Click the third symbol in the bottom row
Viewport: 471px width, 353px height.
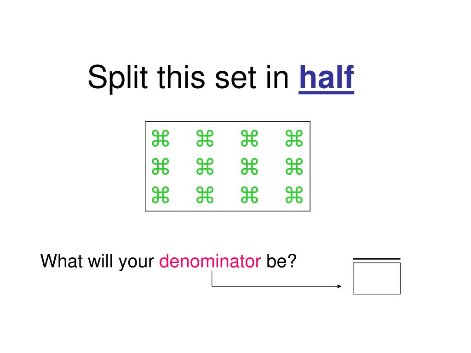click(249, 195)
